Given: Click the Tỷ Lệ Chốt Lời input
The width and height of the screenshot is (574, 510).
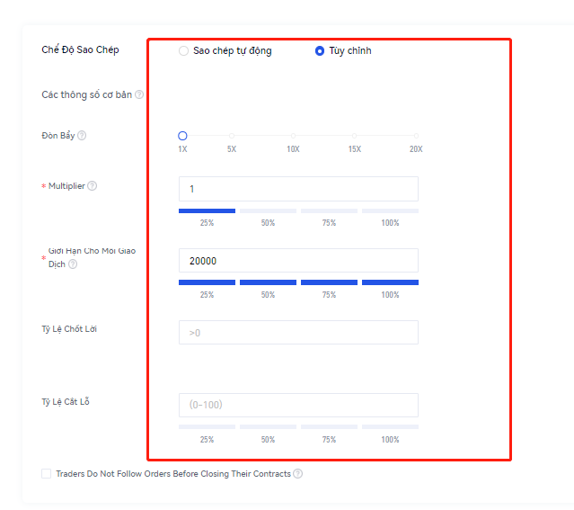Looking at the screenshot, I should tap(298, 333).
